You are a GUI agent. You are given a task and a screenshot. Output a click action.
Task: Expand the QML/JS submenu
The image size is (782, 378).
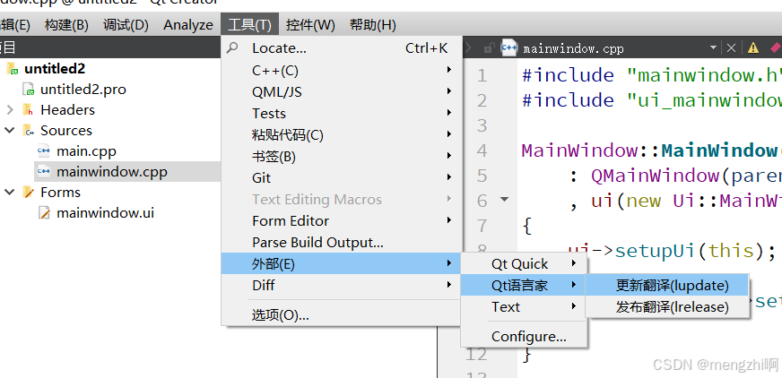click(342, 91)
